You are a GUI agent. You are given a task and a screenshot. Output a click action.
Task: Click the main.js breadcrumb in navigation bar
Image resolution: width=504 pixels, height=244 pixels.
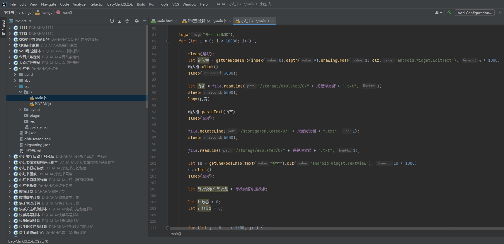[x=44, y=12]
